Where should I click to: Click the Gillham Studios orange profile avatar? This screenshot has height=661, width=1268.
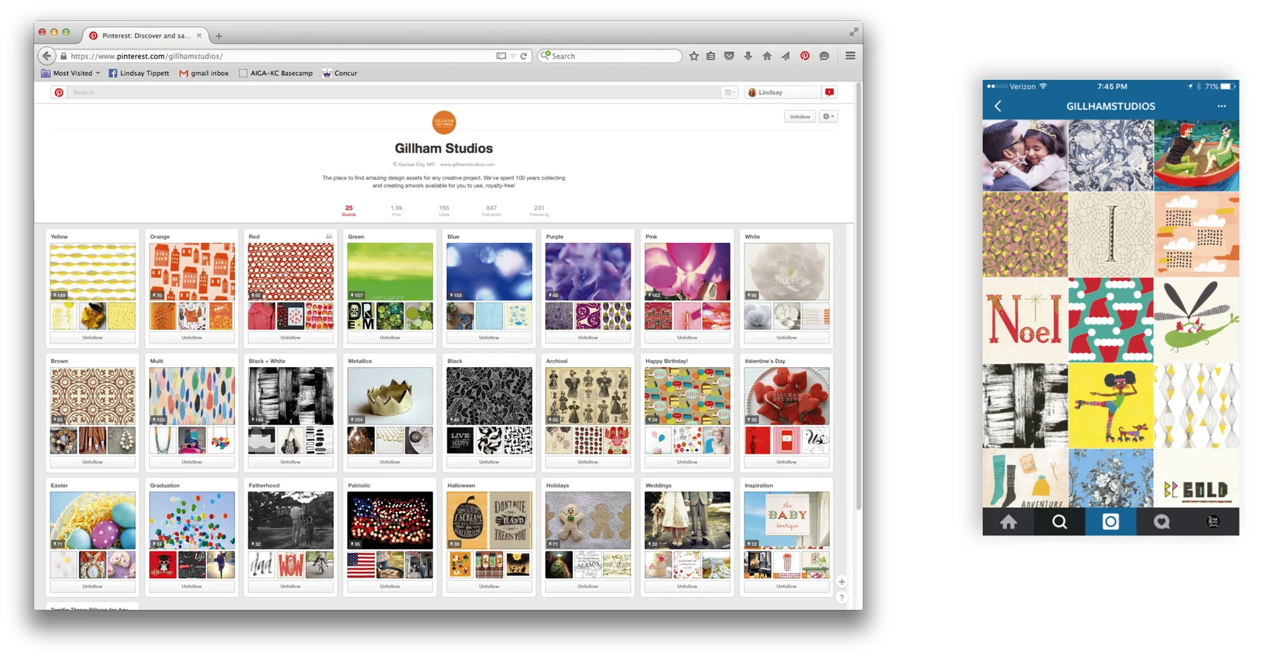point(444,122)
